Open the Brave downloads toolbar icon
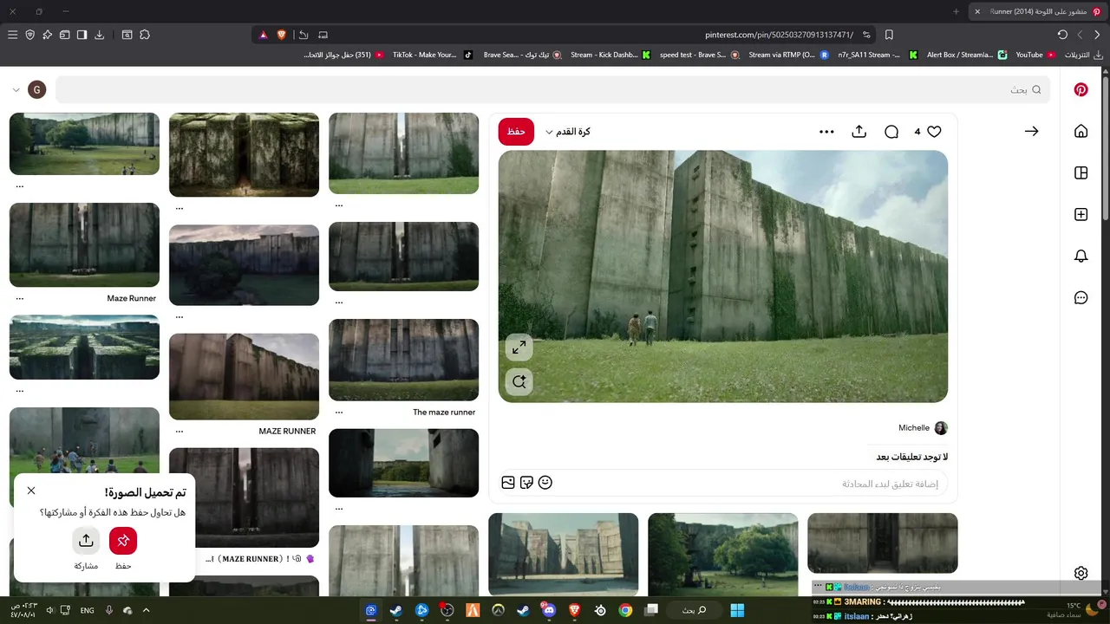This screenshot has height=624, width=1110. 99,35
